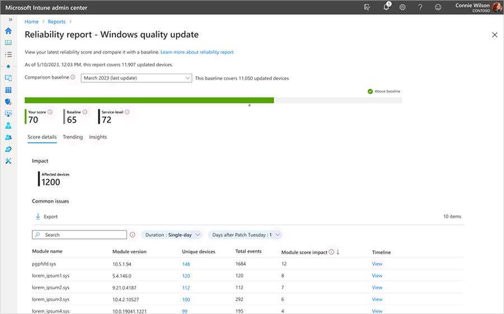504x314 pixels.
Task: Select the Score details tab
Action: (42, 137)
